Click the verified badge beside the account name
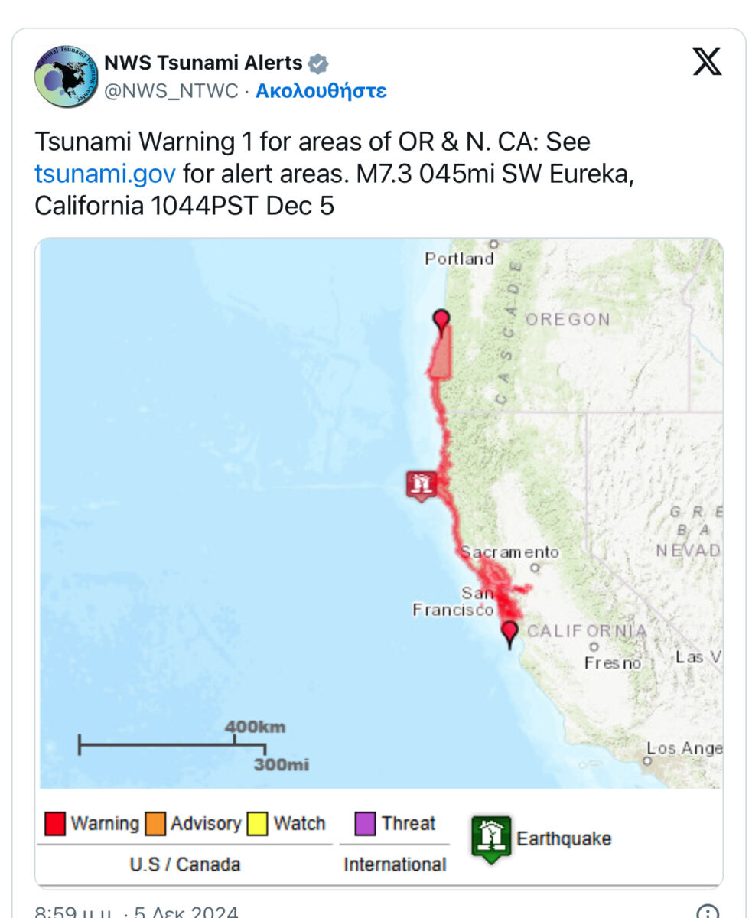 317,63
